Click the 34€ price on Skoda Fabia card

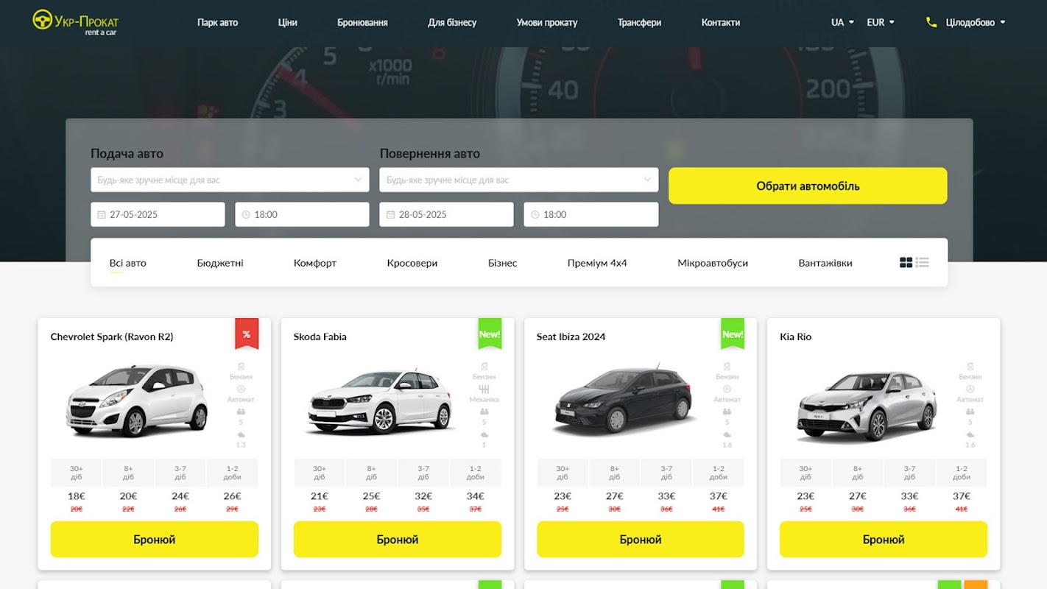point(476,496)
